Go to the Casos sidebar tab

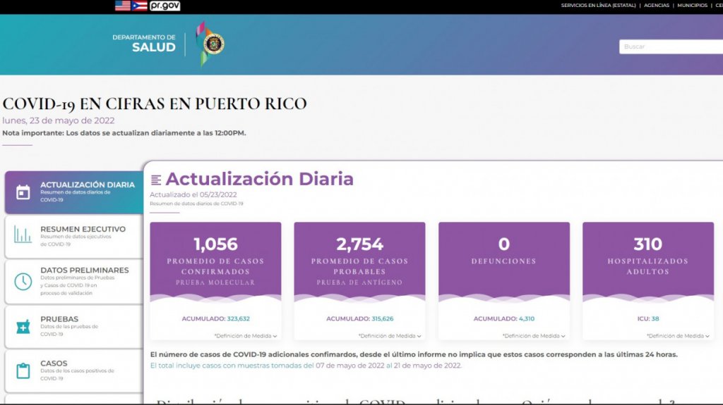74,371
